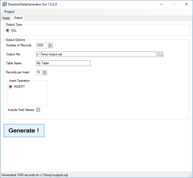Switch to the Fields tab

point(6,18)
